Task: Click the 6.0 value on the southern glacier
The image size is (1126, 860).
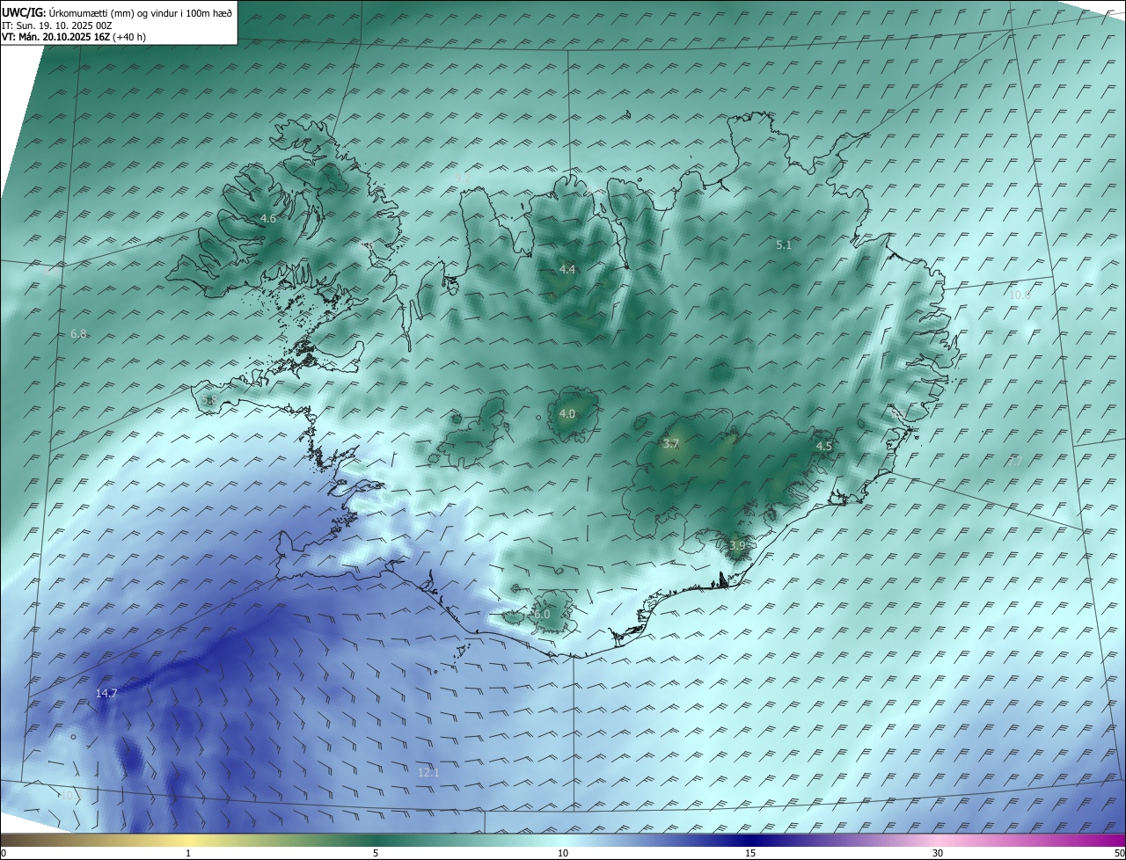Action: (x=542, y=614)
